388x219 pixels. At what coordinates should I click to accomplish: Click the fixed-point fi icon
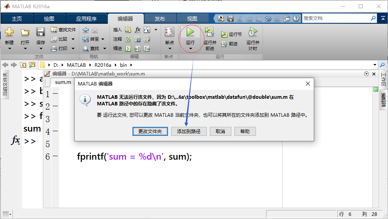click(x=147, y=30)
